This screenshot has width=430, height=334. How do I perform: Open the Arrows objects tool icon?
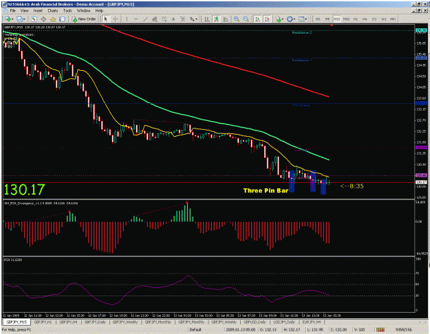pos(192,19)
